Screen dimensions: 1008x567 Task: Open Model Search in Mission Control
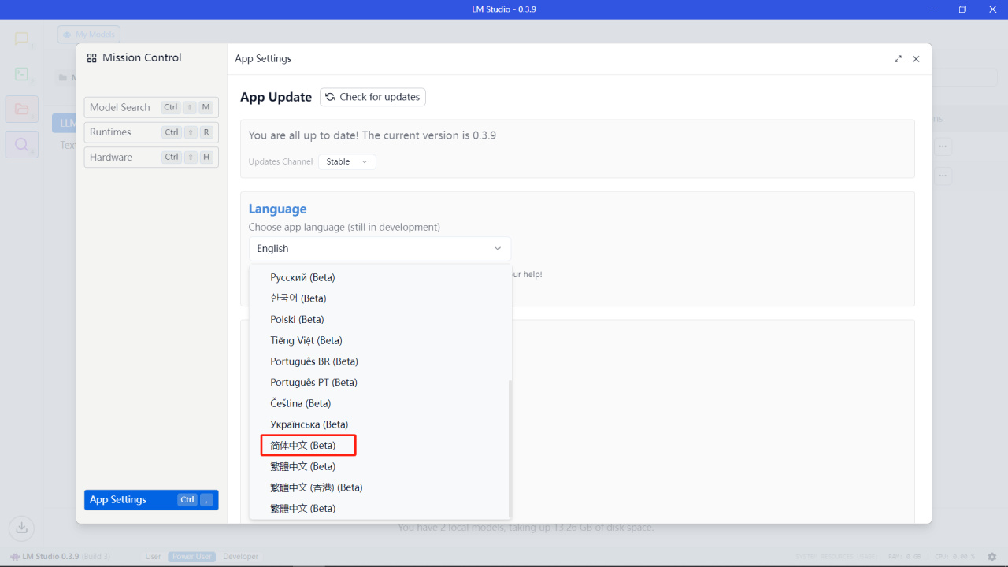[151, 107]
